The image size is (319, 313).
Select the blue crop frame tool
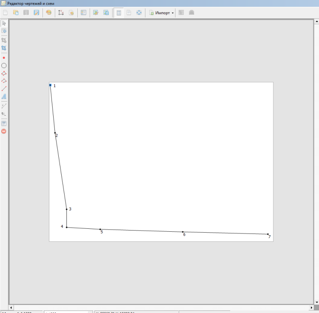coord(4,48)
